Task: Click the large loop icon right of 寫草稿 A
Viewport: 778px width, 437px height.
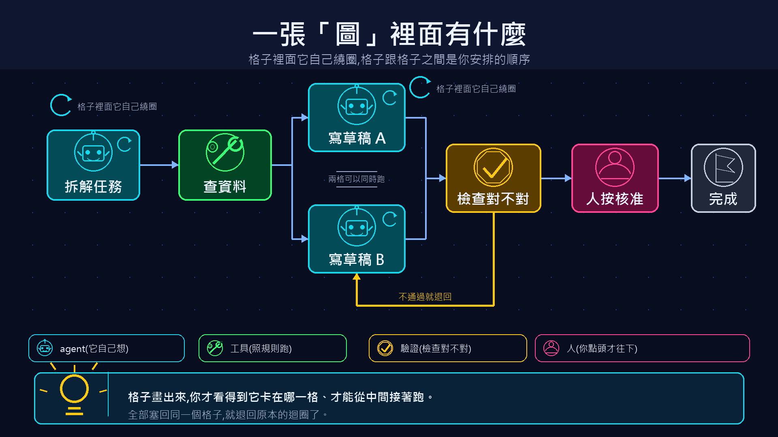Action: click(x=420, y=87)
